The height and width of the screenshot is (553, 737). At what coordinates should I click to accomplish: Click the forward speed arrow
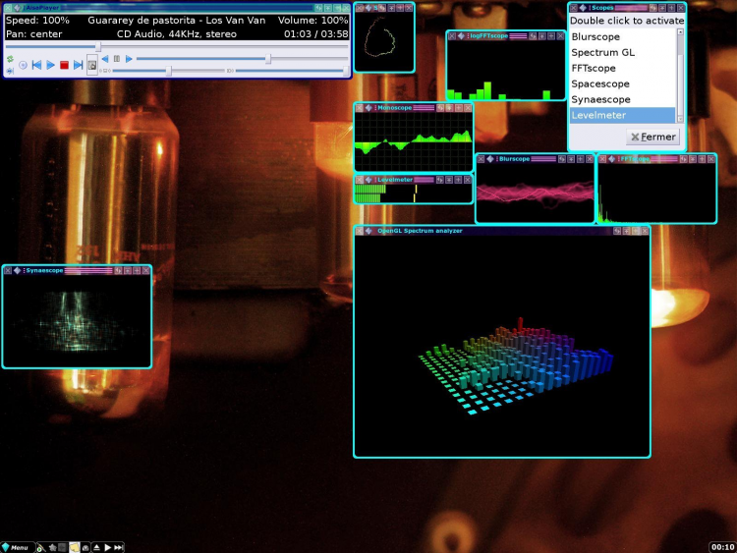coord(129,59)
